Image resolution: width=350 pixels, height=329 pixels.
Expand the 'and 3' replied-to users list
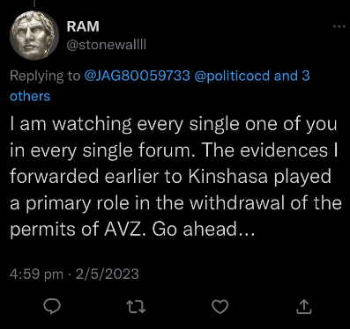click(292, 76)
